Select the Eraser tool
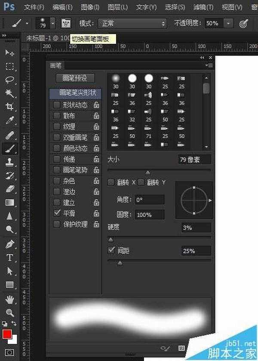258x361 pixels. tap(9, 189)
